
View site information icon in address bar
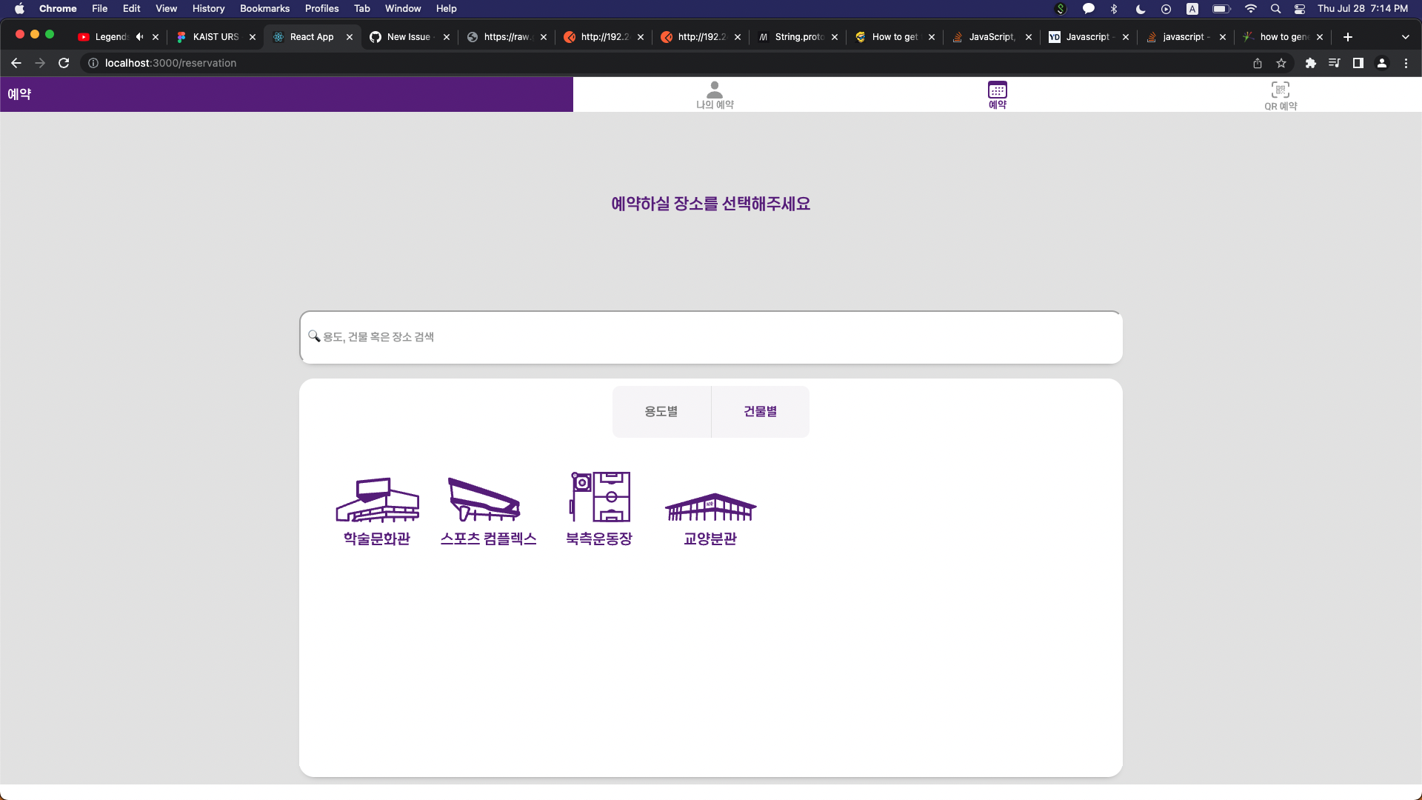[93, 63]
